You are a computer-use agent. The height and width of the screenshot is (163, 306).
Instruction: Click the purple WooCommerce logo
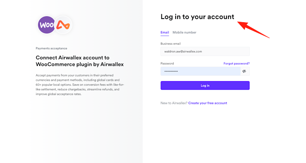pyautogui.click(x=46, y=25)
